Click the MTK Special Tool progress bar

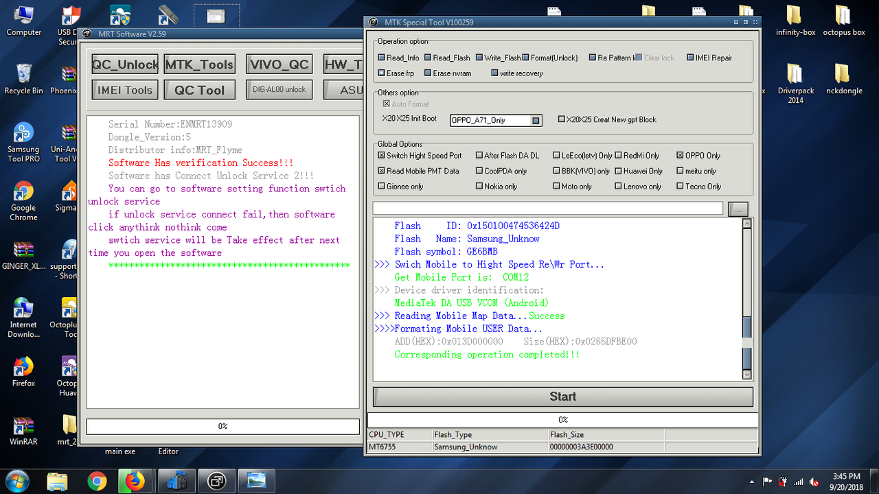562,419
